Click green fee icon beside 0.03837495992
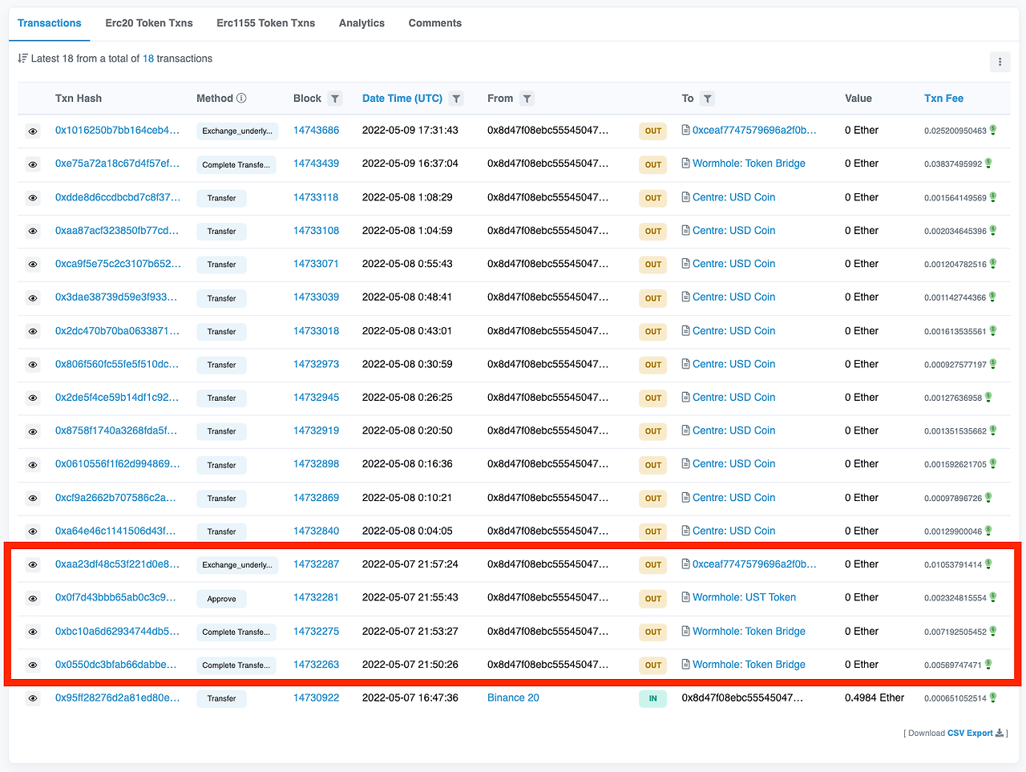1026x772 pixels. [x=988, y=164]
